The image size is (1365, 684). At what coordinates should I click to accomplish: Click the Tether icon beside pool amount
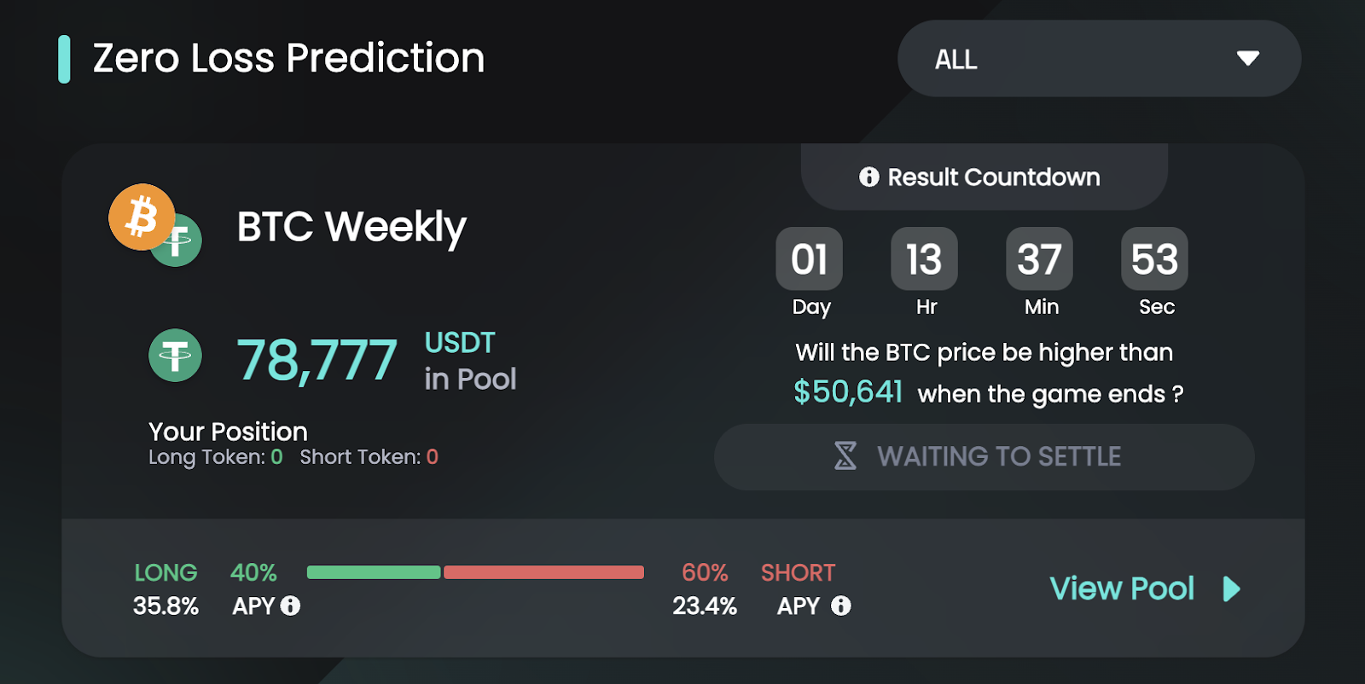coord(175,356)
